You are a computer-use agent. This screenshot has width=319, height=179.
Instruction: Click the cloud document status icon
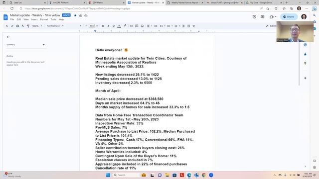86,15
